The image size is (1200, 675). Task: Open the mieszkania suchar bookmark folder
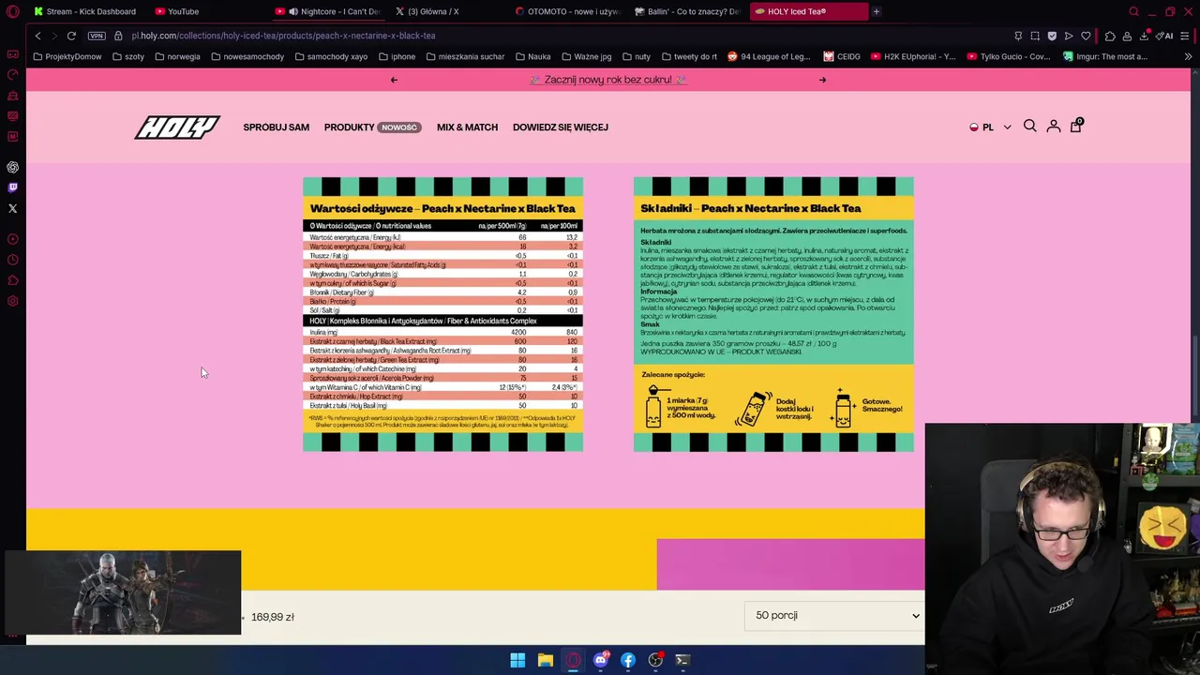[465, 56]
